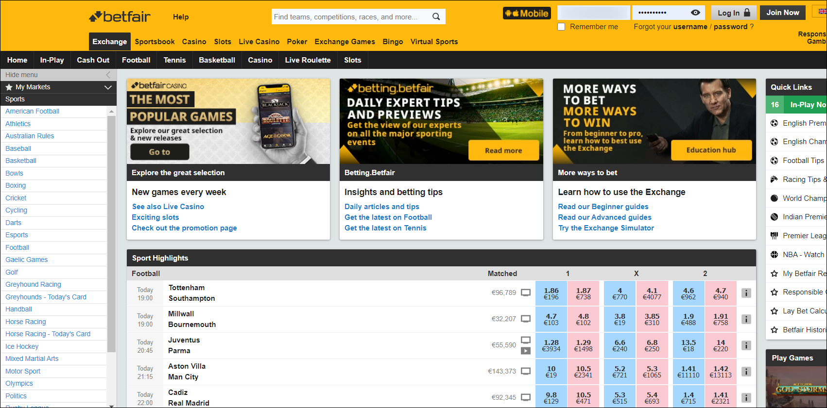This screenshot has height=408, width=827.
Task: Click the search input field
Action: pyautogui.click(x=350, y=16)
